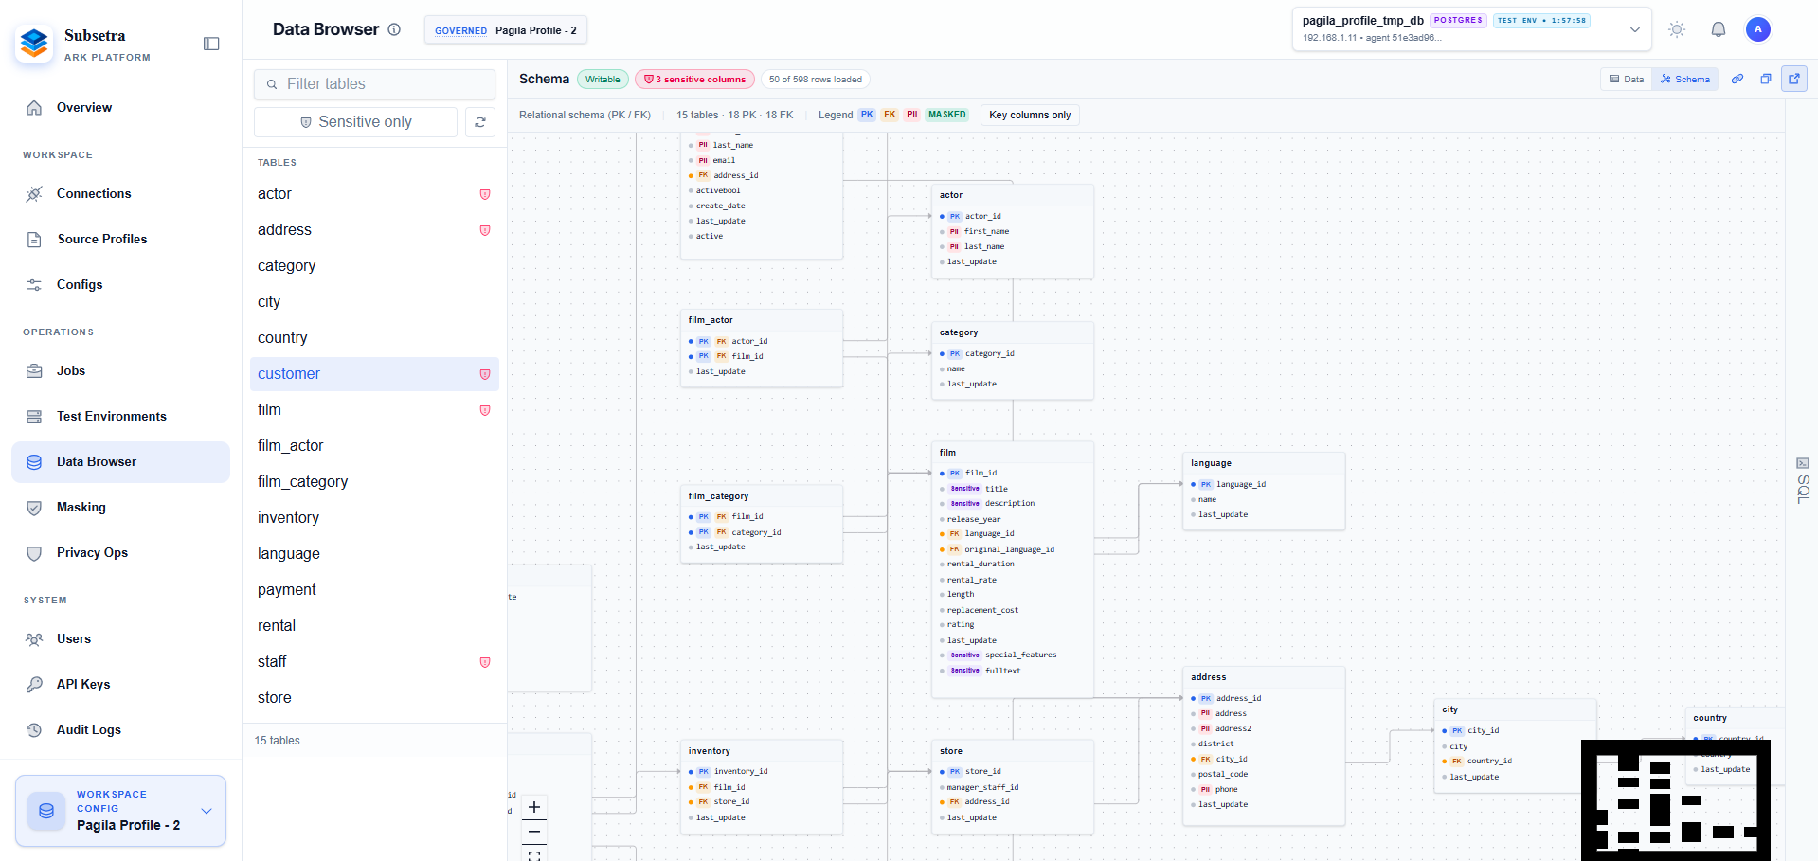Open Source Profiles page
This screenshot has height=861, width=1818.
coord(120,239)
